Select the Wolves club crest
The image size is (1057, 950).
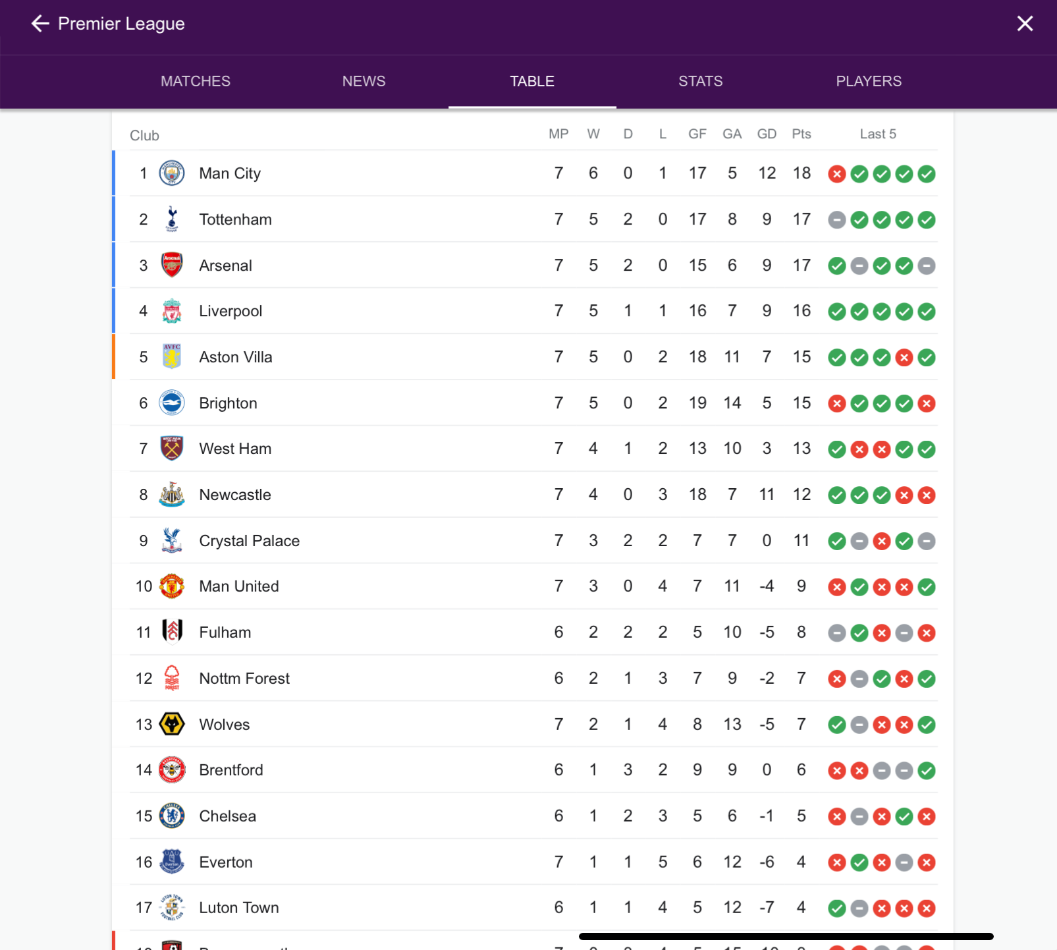(x=172, y=725)
